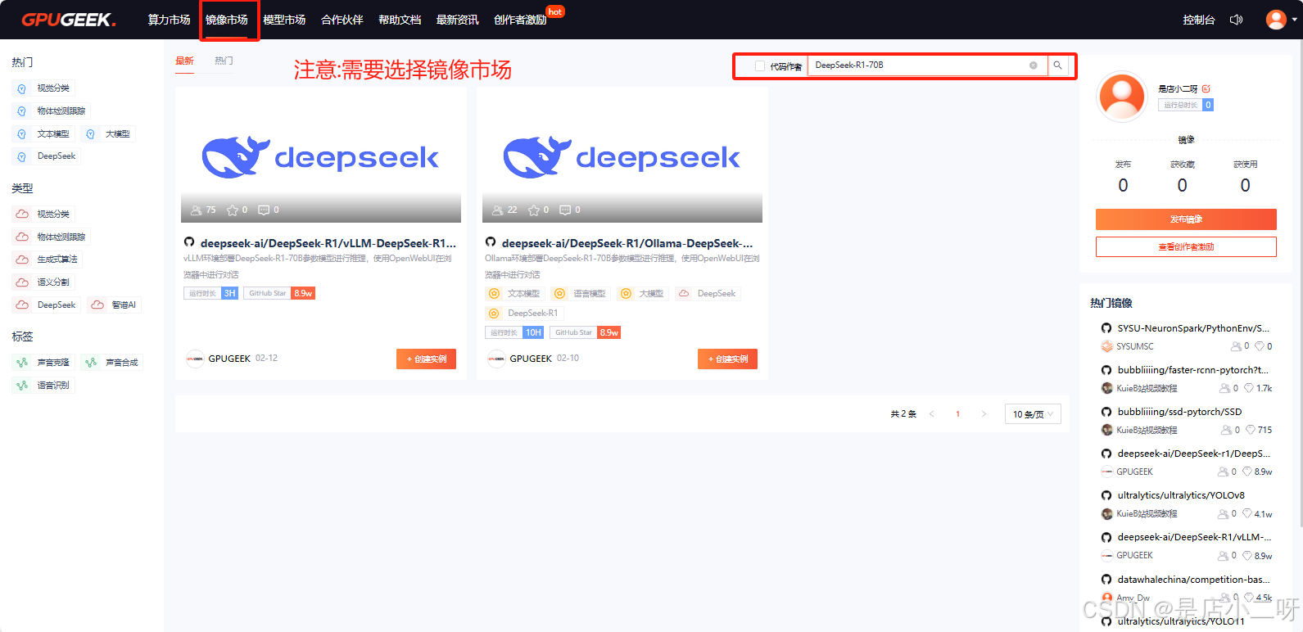Click the large profile avatar in side panel
This screenshot has width=1303, height=632.
click(1122, 97)
